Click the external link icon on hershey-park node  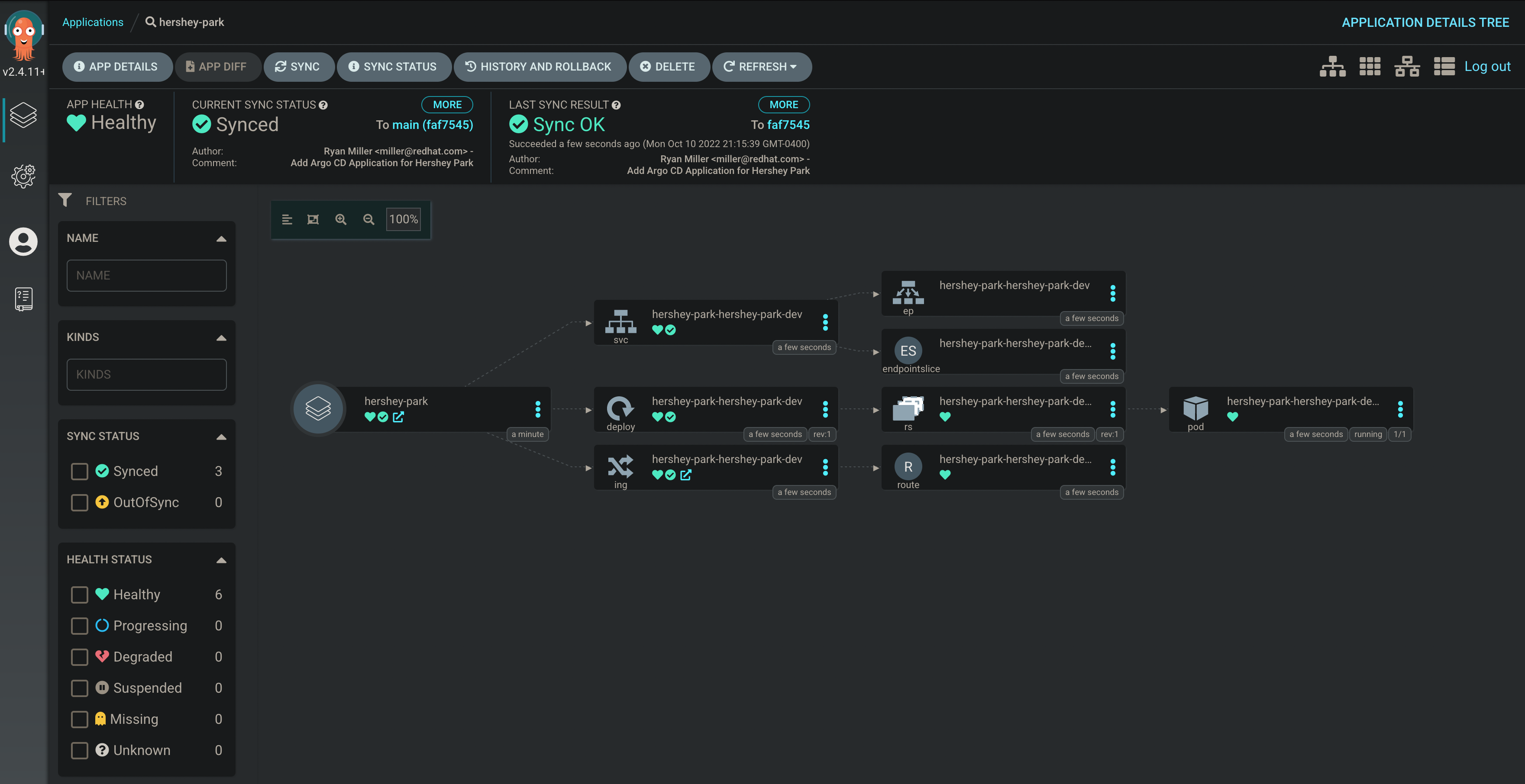click(x=398, y=417)
